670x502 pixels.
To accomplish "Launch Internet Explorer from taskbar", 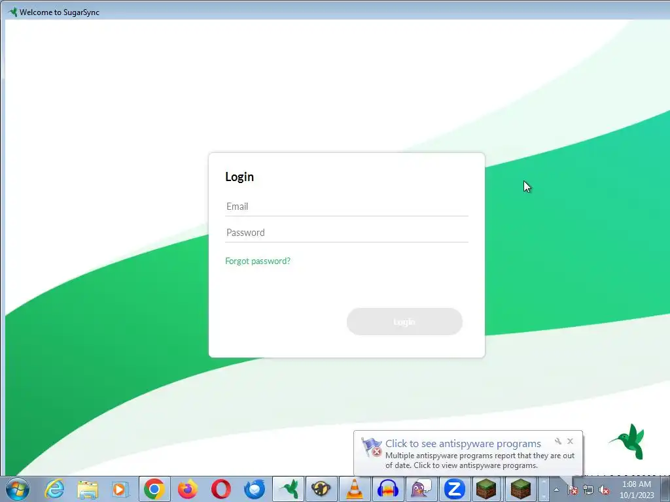I will (x=55, y=489).
